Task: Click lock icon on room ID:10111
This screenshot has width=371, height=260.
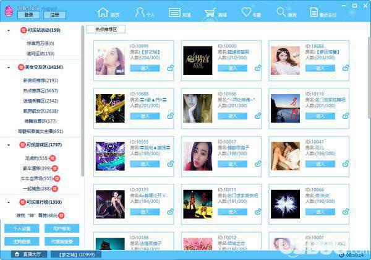Action: (x=258, y=212)
